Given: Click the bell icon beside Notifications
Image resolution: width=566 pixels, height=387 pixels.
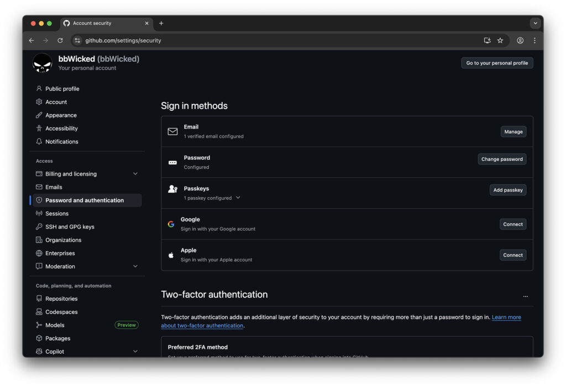Looking at the screenshot, I should pos(39,141).
